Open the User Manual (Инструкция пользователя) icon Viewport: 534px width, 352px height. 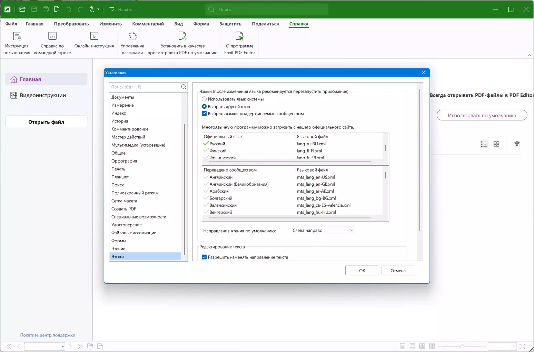(17, 36)
